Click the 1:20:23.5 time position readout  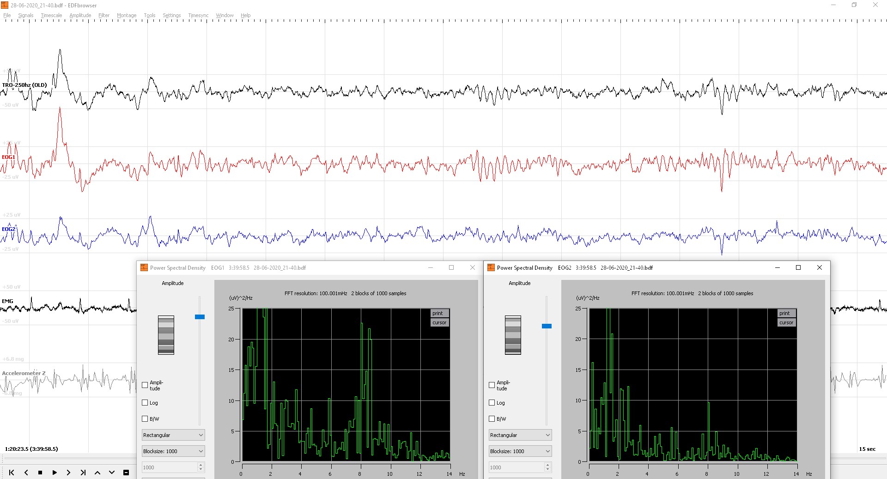(x=31, y=449)
